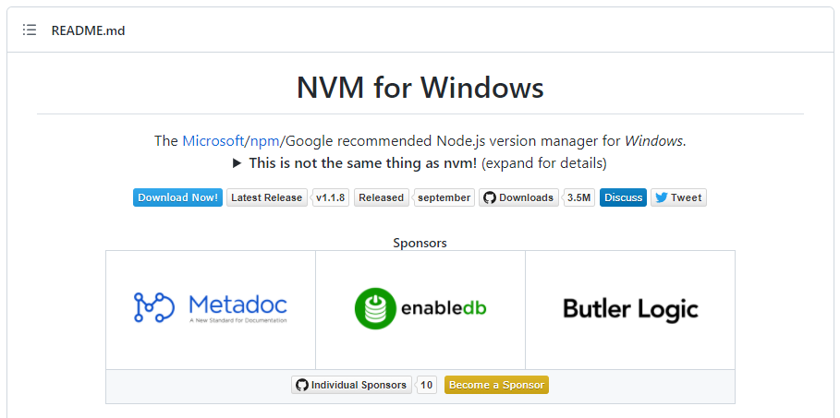Screen dimensions: 840x418
Task: Click the GitHub logo in Individual Sponsors badge
Action: click(302, 385)
